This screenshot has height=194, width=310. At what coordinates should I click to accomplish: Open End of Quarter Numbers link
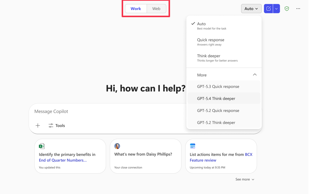[x=63, y=160]
